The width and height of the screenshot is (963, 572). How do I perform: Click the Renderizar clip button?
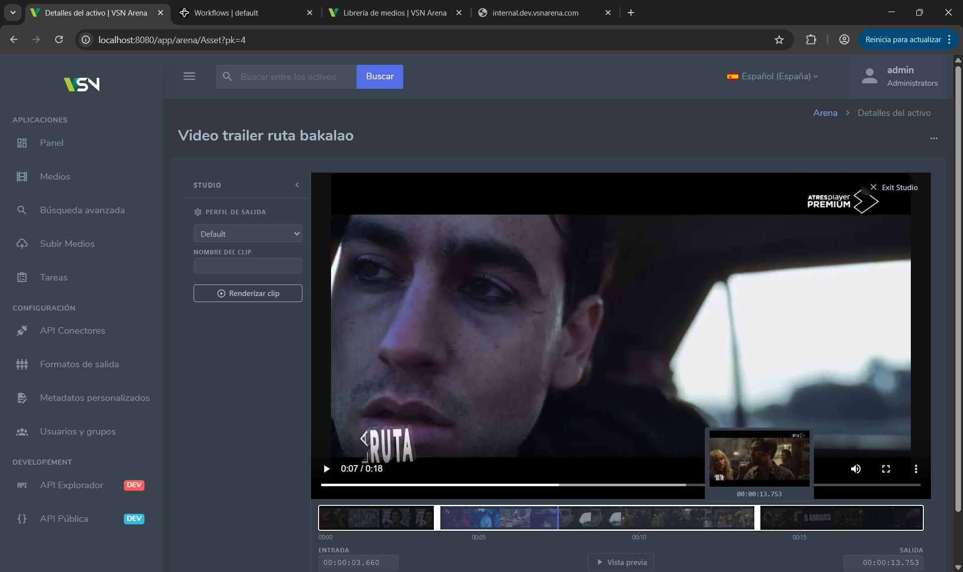248,294
